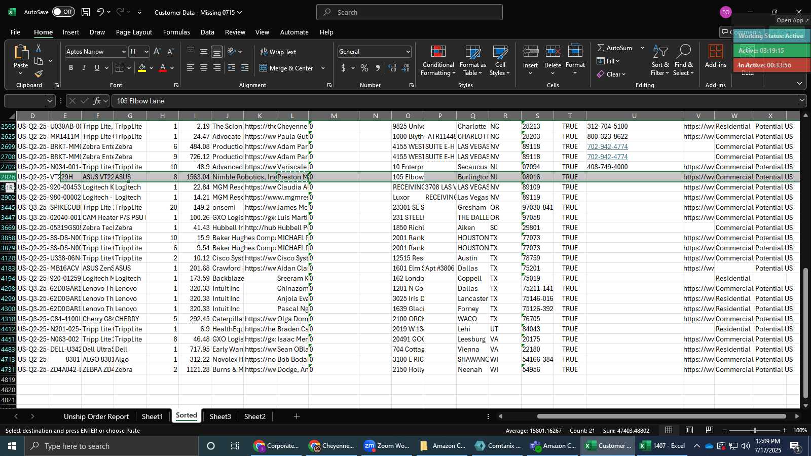Click Increase Decimal icon
811x456 pixels.
click(392, 68)
